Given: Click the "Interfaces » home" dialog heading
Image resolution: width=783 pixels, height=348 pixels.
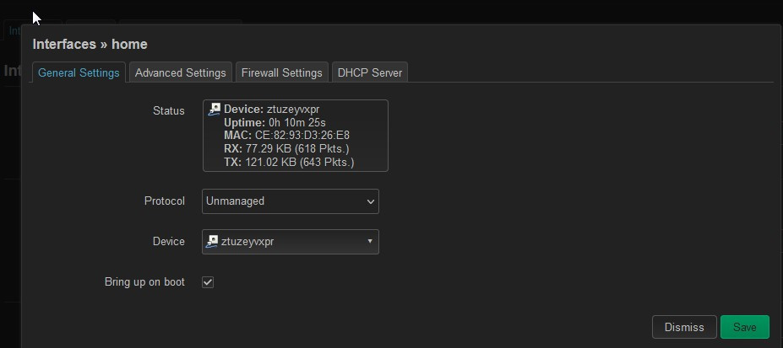Looking at the screenshot, I should pos(90,45).
